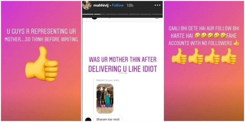Click the third thumbs up in the row
This screenshot has height=122, width=245.
[x=212, y=56]
